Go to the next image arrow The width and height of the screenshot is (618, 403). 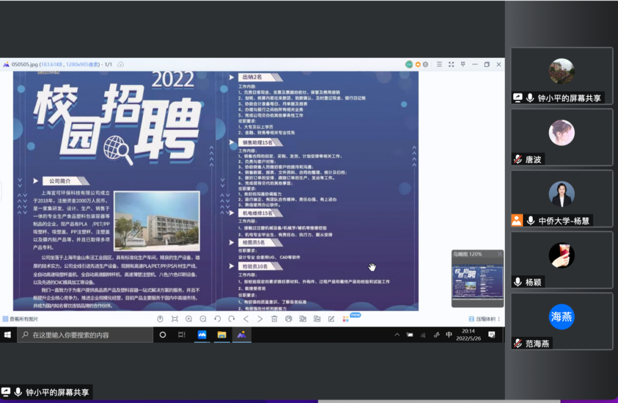[260, 319]
